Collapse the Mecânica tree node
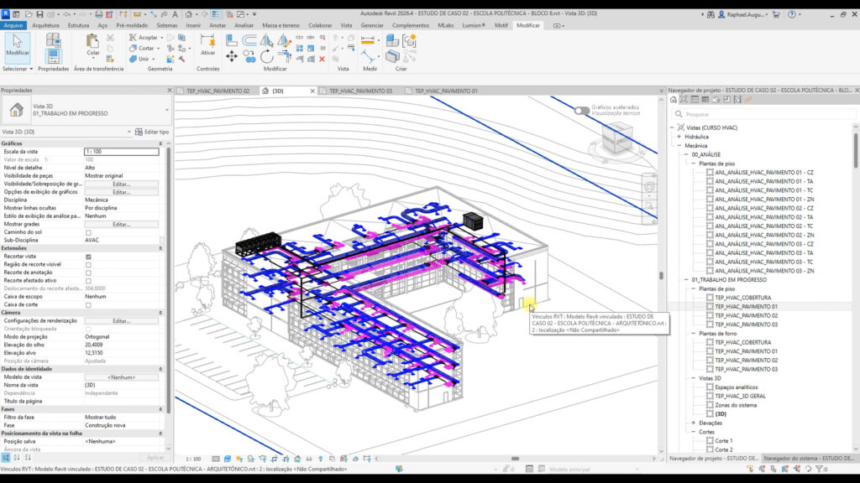 point(679,146)
